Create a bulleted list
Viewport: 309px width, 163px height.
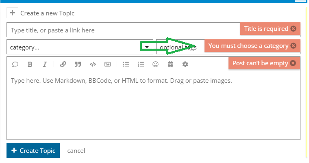point(126,64)
